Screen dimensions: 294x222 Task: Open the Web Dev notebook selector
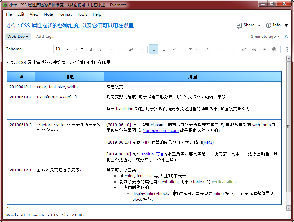coord(18,37)
